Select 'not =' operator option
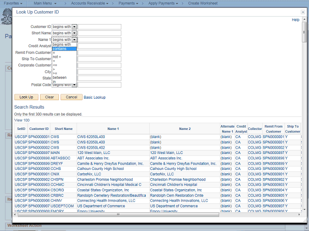The height and width of the screenshot is (231, 309). tap(64, 57)
